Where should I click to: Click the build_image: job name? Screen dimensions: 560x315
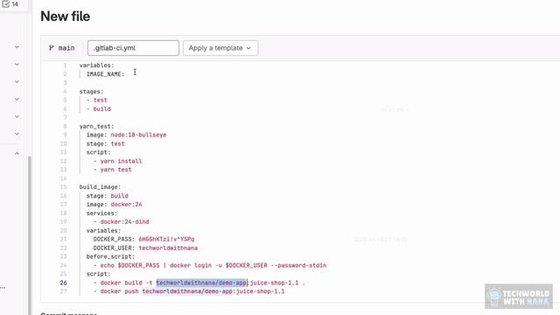[100, 187]
